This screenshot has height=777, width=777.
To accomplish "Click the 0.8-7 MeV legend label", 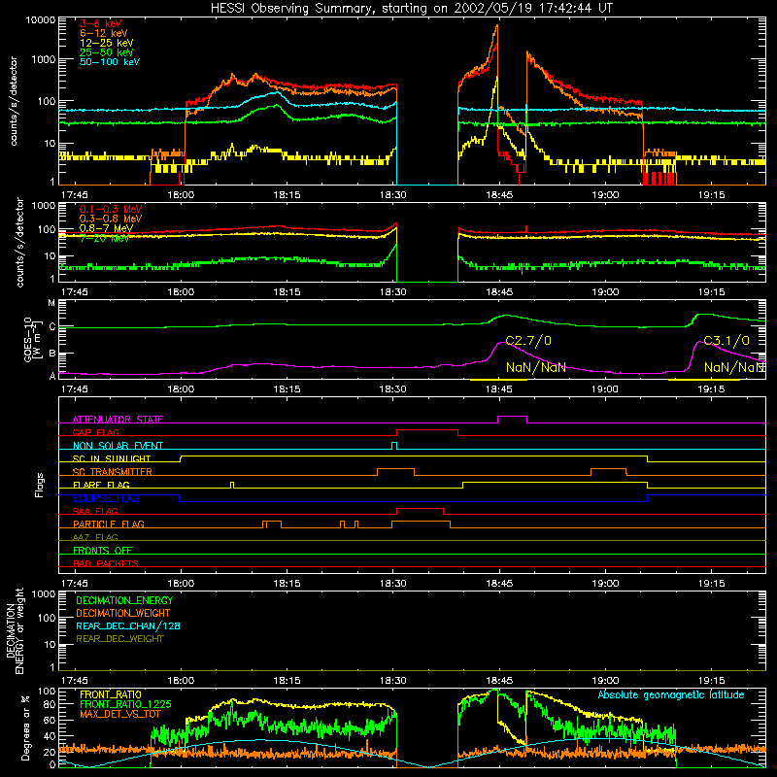I will [x=106, y=228].
